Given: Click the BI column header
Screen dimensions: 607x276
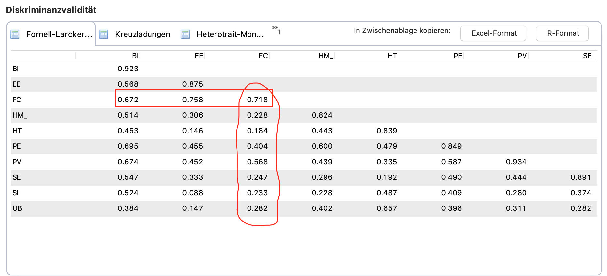Looking at the screenshot, I should [135, 56].
